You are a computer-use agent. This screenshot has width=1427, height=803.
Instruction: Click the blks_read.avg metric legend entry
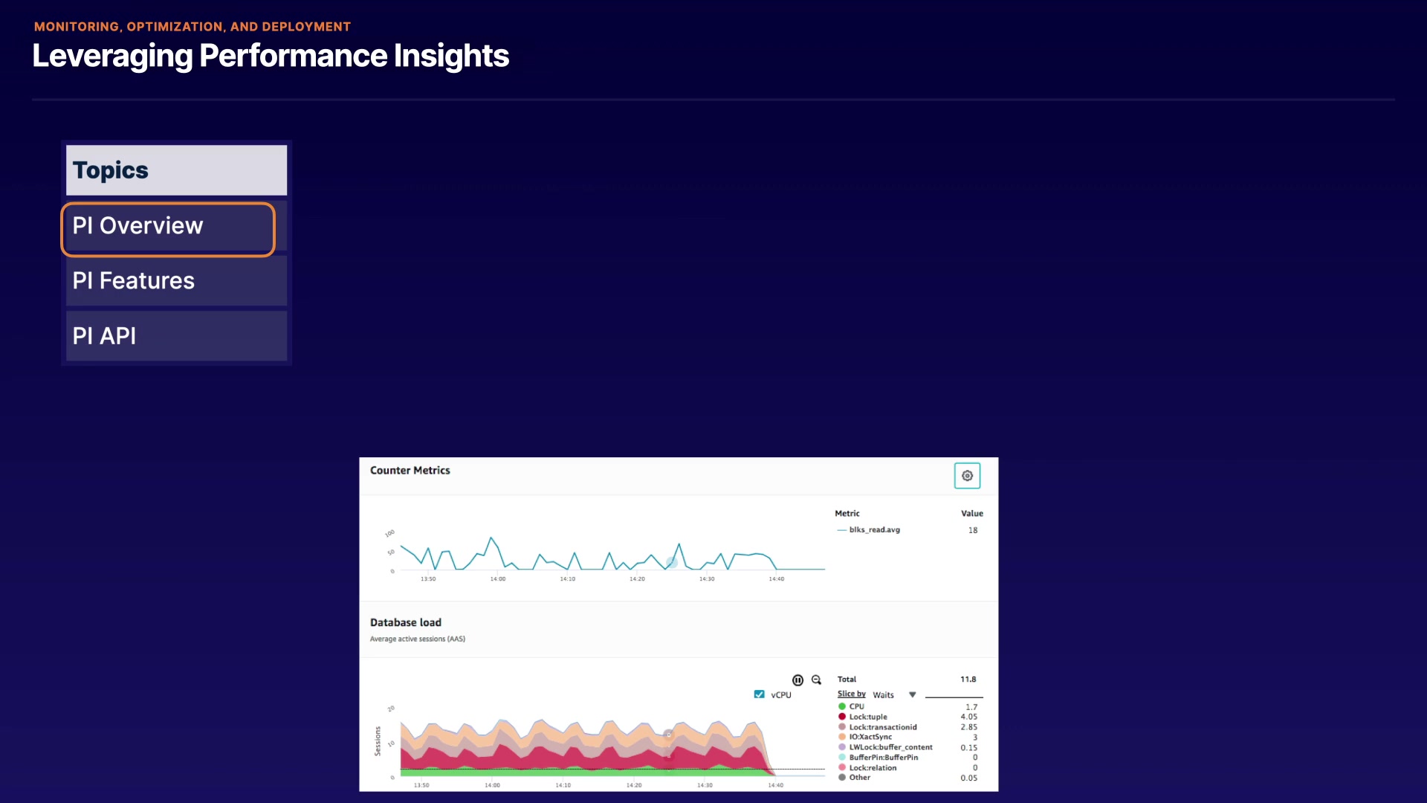(x=874, y=530)
